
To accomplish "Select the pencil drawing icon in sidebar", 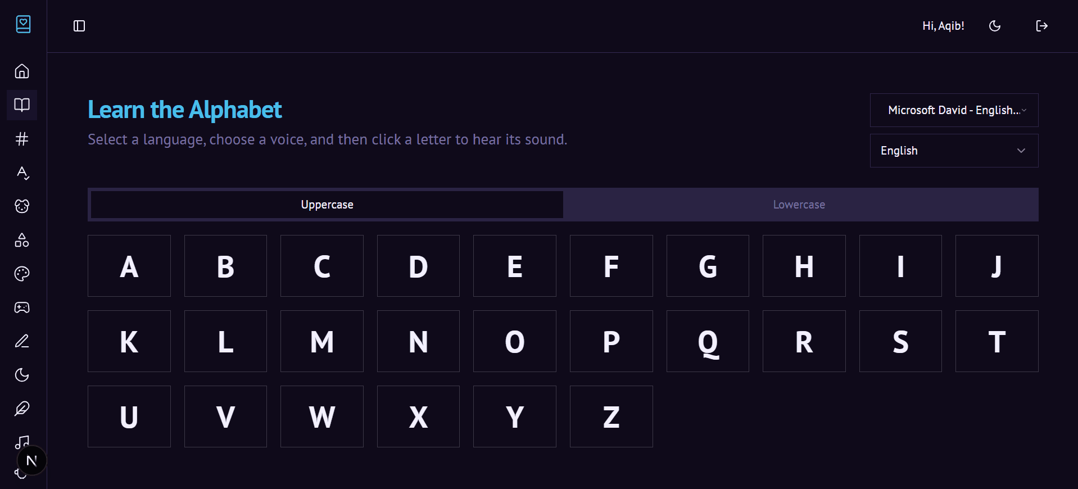I will click(x=22, y=341).
